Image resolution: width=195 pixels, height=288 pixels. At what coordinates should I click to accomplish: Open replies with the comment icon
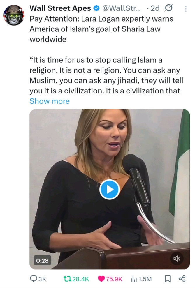tap(34, 279)
